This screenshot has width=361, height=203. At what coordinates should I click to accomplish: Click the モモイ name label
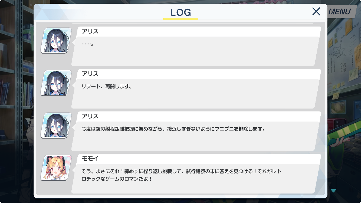(90, 159)
